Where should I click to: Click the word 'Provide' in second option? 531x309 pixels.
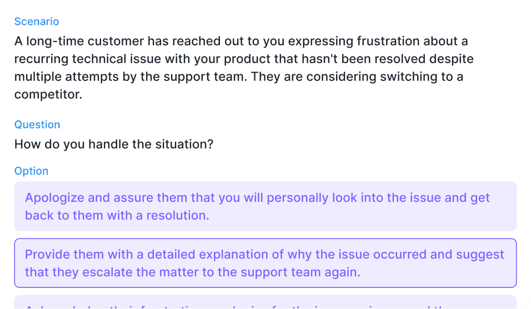coord(47,254)
